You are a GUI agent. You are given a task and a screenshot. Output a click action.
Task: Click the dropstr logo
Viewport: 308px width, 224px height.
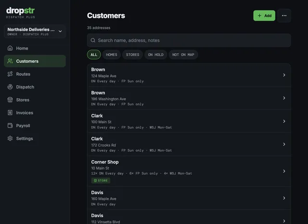click(x=20, y=11)
